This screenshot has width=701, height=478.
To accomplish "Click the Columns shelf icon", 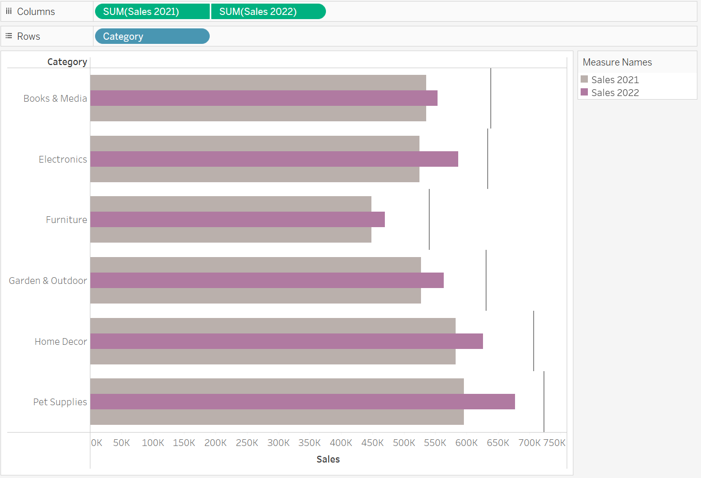I will pyautogui.click(x=9, y=11).
